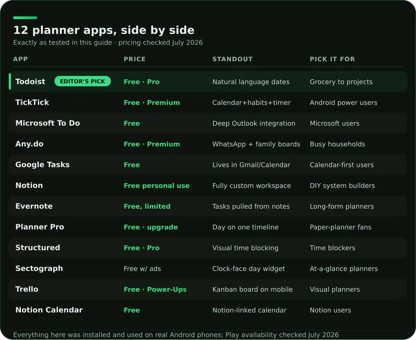Click 'Kanban board on mobile' cell
This screenshot has width=416, height=340.
(x=253, y=289)
